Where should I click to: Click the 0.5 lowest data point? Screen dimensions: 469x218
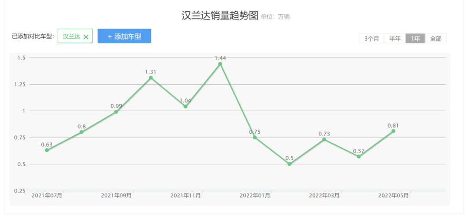(289, 164)
